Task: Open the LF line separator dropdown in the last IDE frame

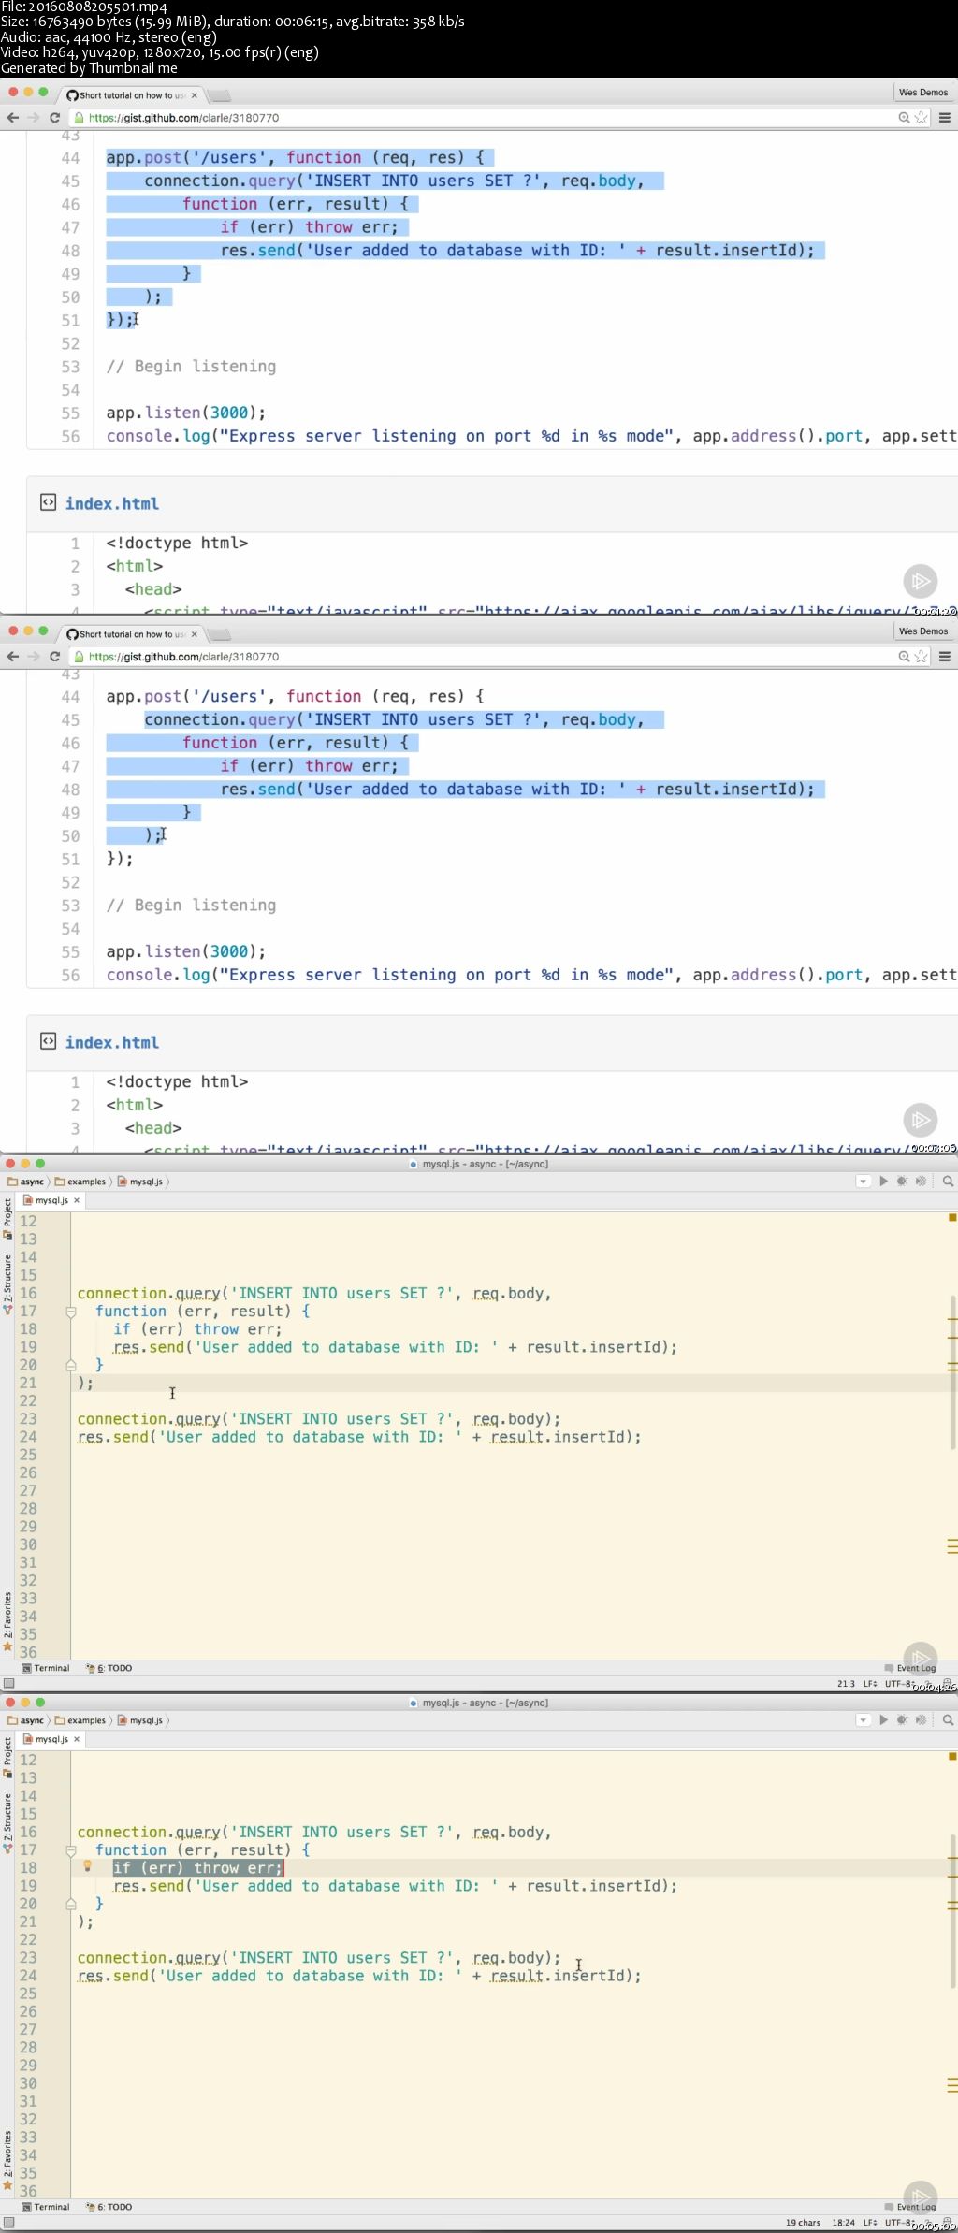Action: (x=871, y=2223)
